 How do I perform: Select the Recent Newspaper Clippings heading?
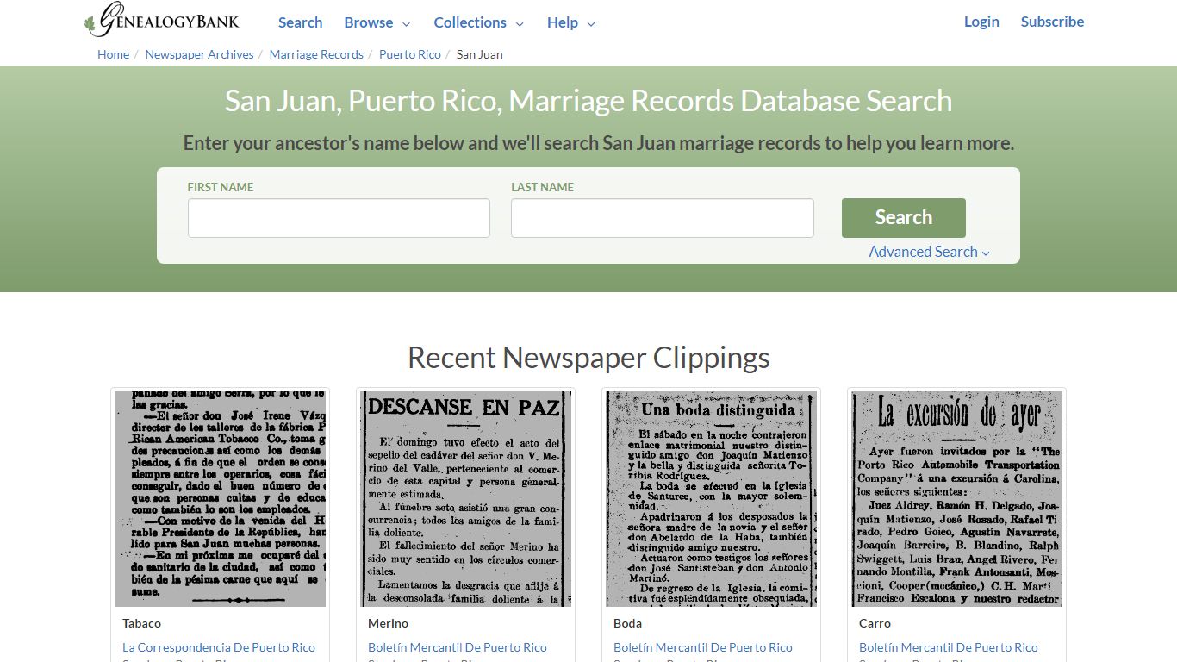click(x=588, y=358)
